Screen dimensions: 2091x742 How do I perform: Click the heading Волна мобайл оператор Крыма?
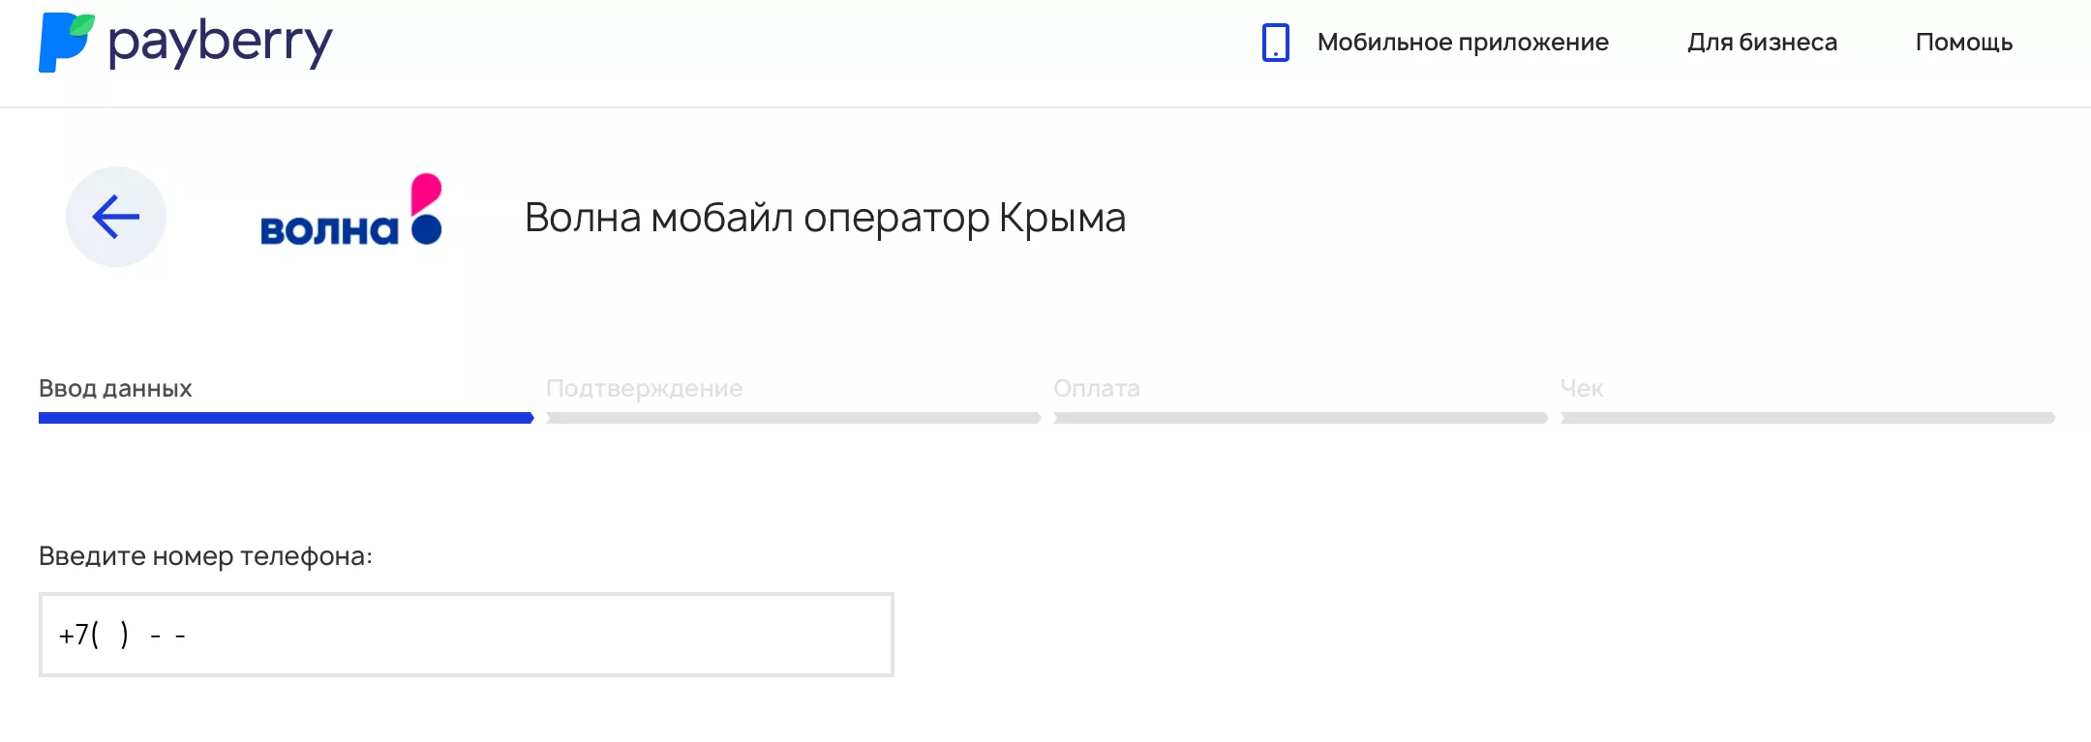tap(825, 218)
